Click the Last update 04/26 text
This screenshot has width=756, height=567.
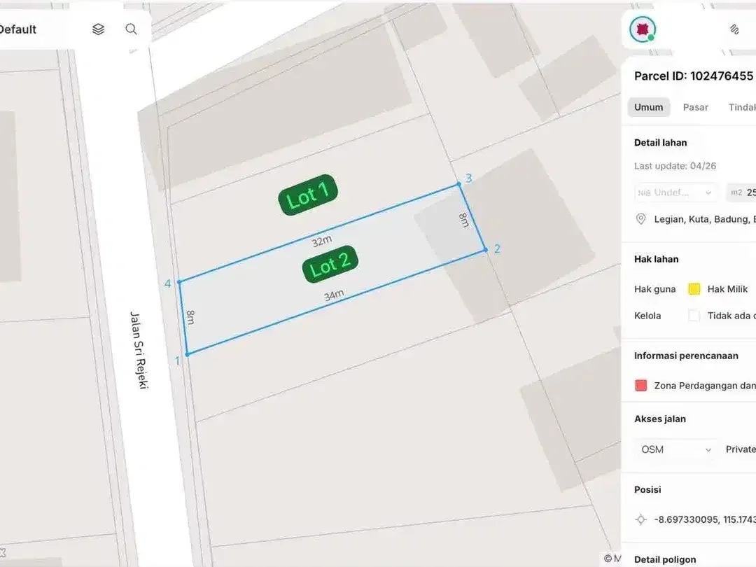click(675, 166)
